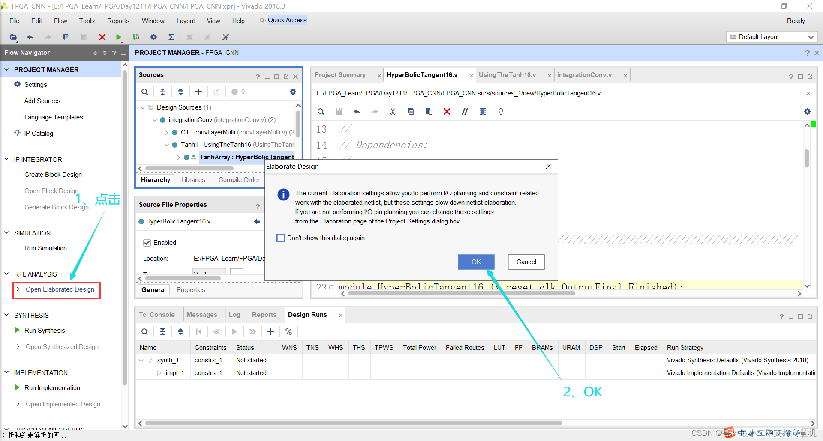Open settings gear in the main toolbar
823x441 pixels.
click(153, 37)
